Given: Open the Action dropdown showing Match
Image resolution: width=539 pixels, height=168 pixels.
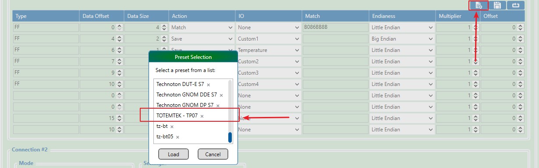Looking at the screenshot, I should (x=202, y=27).
